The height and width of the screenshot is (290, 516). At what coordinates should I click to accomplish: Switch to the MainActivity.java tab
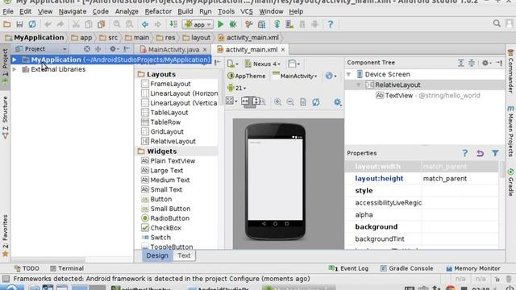click(x=173, y=50)
